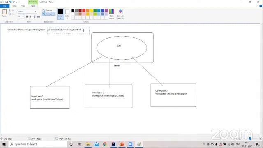Screen dimensions: 263x148
Task: Open PowerPoint from the taskbar
Action: (122, 144)
